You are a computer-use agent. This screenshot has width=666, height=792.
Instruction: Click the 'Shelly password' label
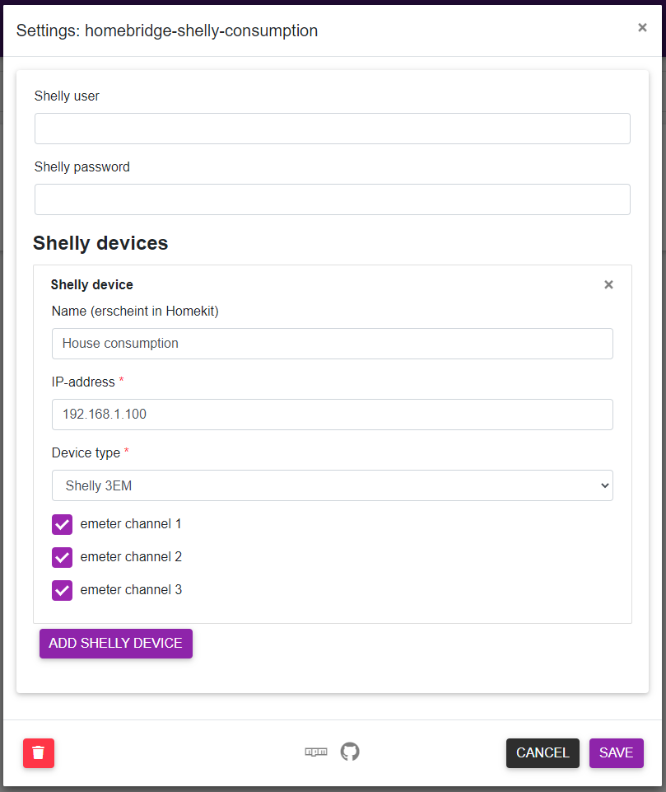(82, 166)
